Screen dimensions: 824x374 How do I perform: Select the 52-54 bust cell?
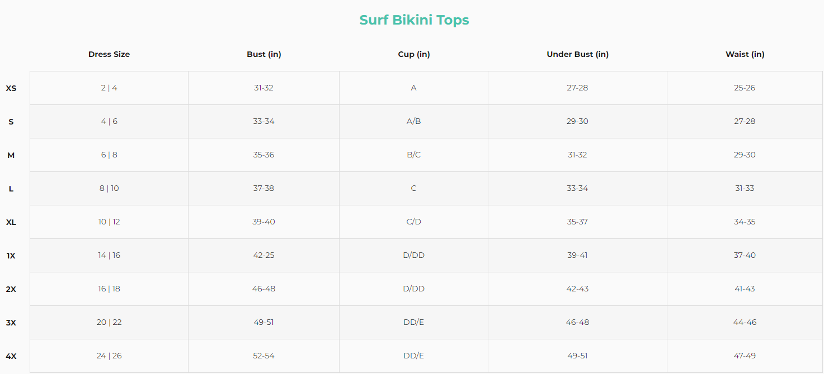(263, 356)
